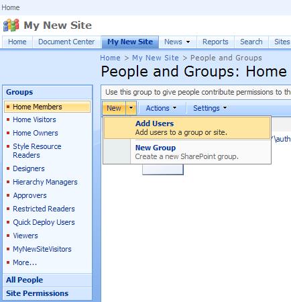Open the News tab dropdown arrow
Screen dimensions: 291x302
(x=188, y=42)
